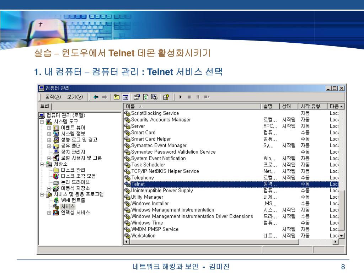This screenshot has width=364, height=273.
Task: Click the 성능 로그 및 경고 icon
Action: pyautogui.click(x=56, y=140)
